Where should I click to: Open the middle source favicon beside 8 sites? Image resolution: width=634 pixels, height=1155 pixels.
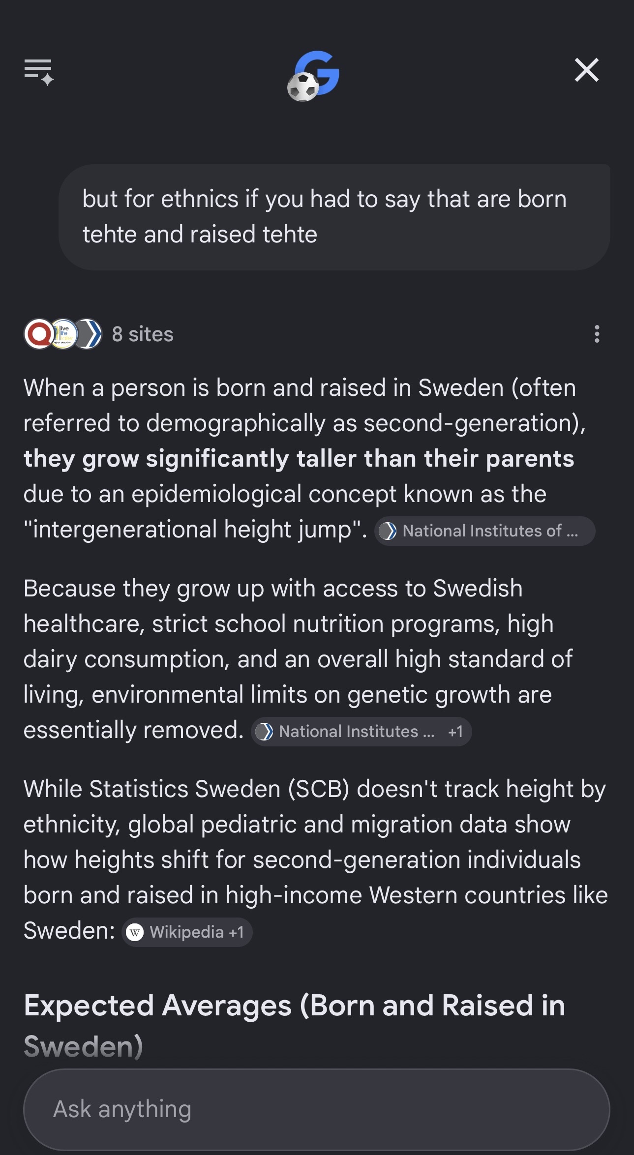pyautogui.click(x=63, y=334)
